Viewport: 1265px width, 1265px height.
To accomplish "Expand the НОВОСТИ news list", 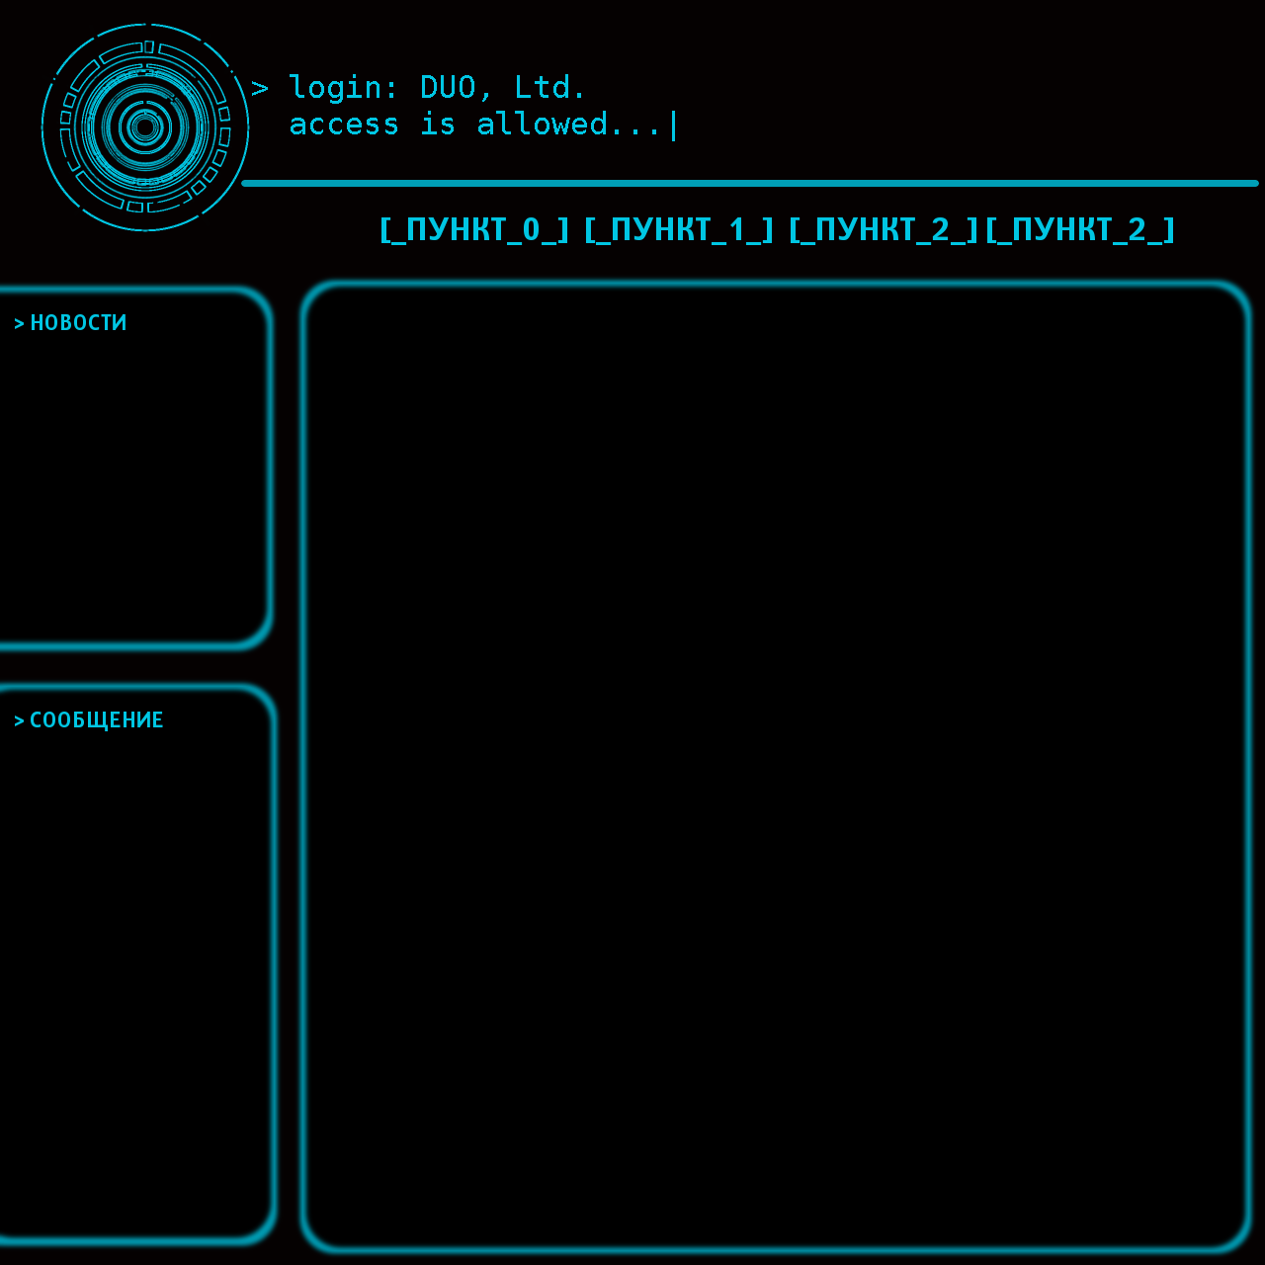I will point(133,464).
